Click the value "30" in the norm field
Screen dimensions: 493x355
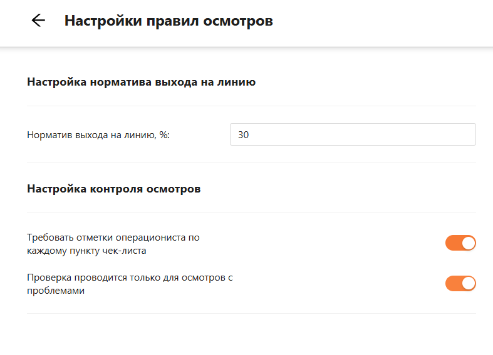point(244,134)
